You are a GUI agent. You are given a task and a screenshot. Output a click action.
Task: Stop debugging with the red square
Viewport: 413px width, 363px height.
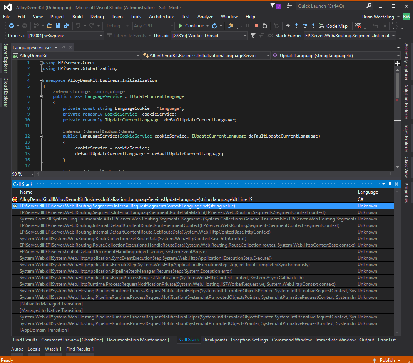[256, 26]
